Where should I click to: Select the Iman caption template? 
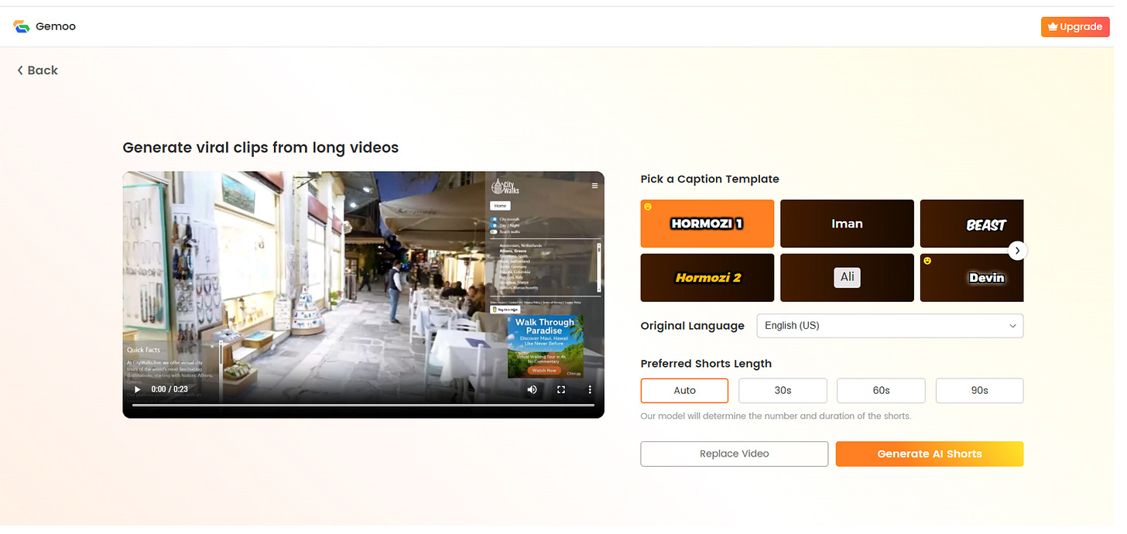(847, 224)
